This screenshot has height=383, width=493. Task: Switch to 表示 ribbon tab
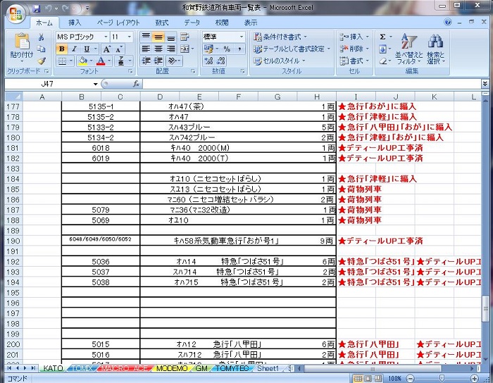[x=251, y=23]
